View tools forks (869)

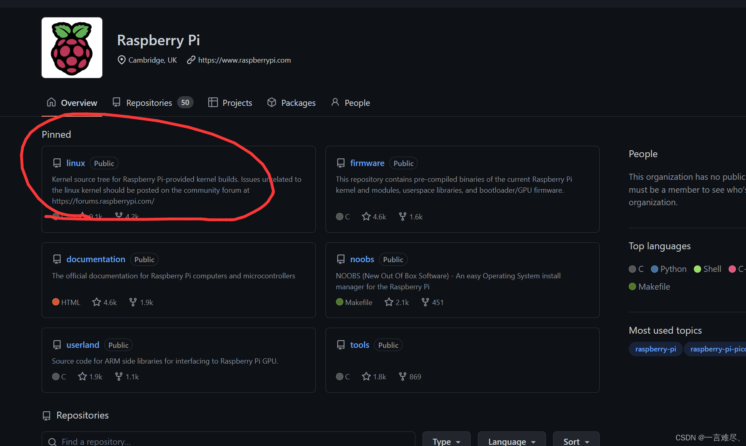(410, 377)
